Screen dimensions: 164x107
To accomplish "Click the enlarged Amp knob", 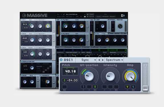I will 130,76.
